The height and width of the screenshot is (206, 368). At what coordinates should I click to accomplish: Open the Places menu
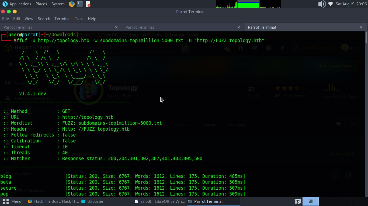point(41,4)
